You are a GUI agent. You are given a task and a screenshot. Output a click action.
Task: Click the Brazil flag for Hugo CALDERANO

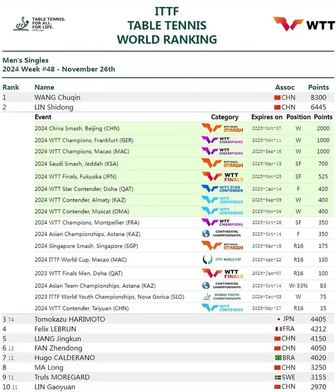click(x=278, y=358)
